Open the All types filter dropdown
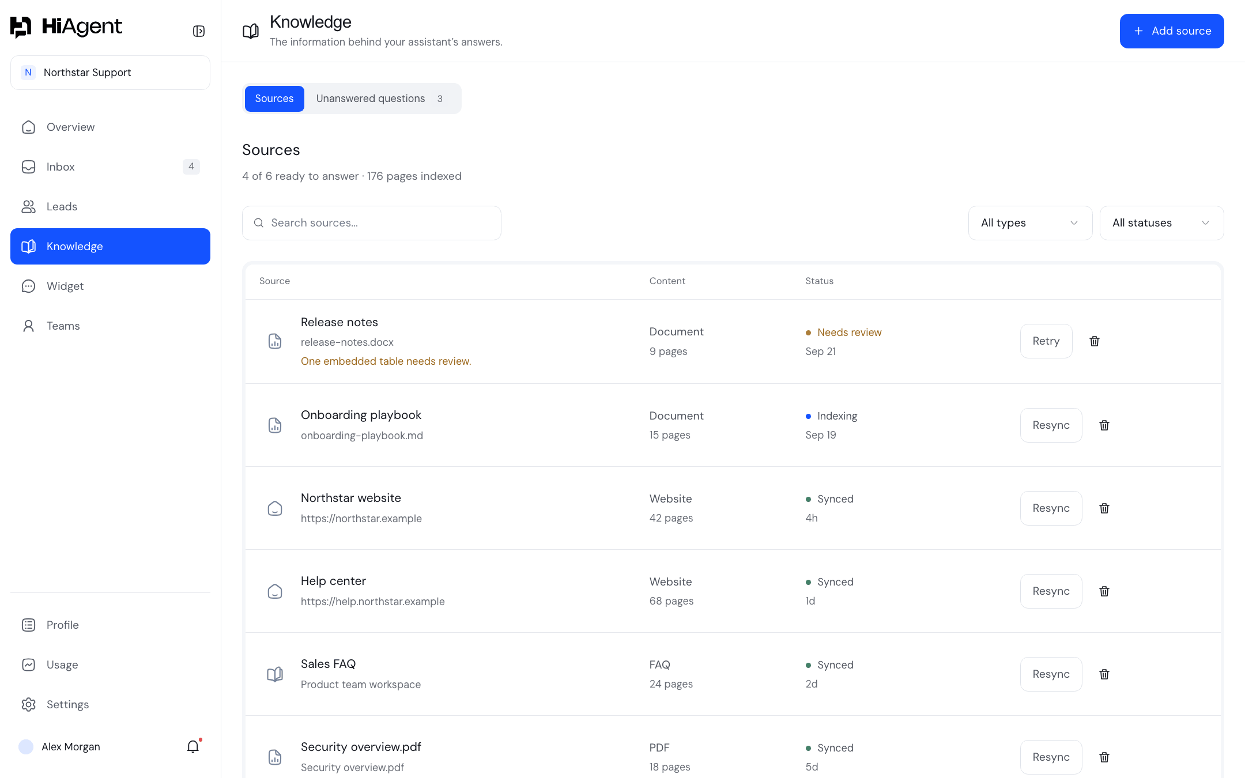 [1030, 223]
